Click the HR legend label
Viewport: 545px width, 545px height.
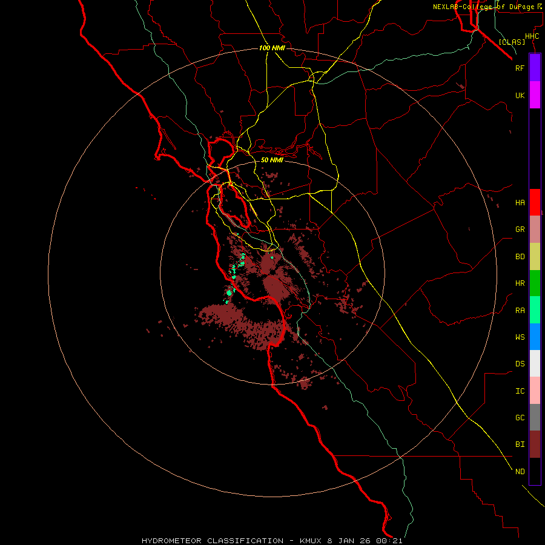(520, 283)
